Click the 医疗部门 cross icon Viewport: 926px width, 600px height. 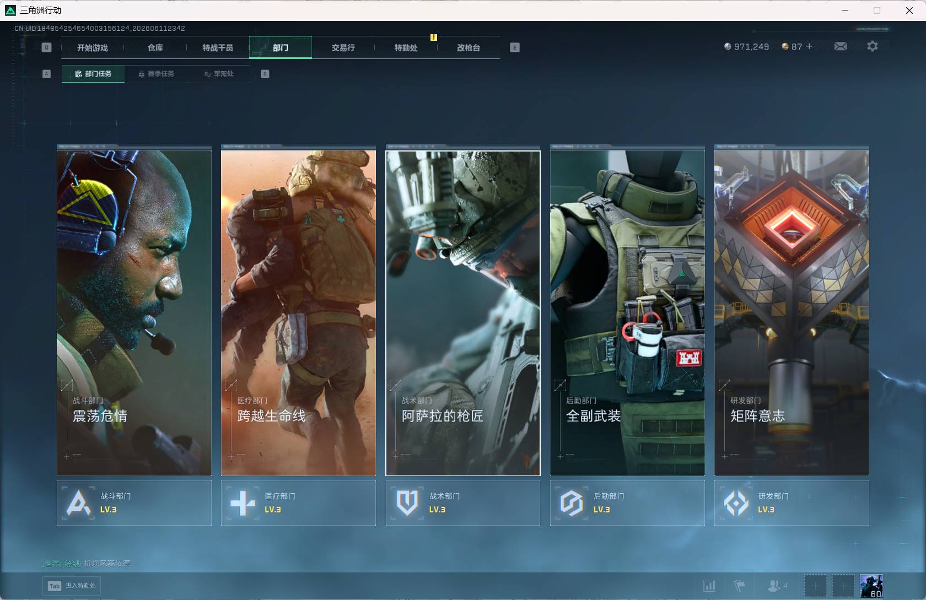pos(243,502)
